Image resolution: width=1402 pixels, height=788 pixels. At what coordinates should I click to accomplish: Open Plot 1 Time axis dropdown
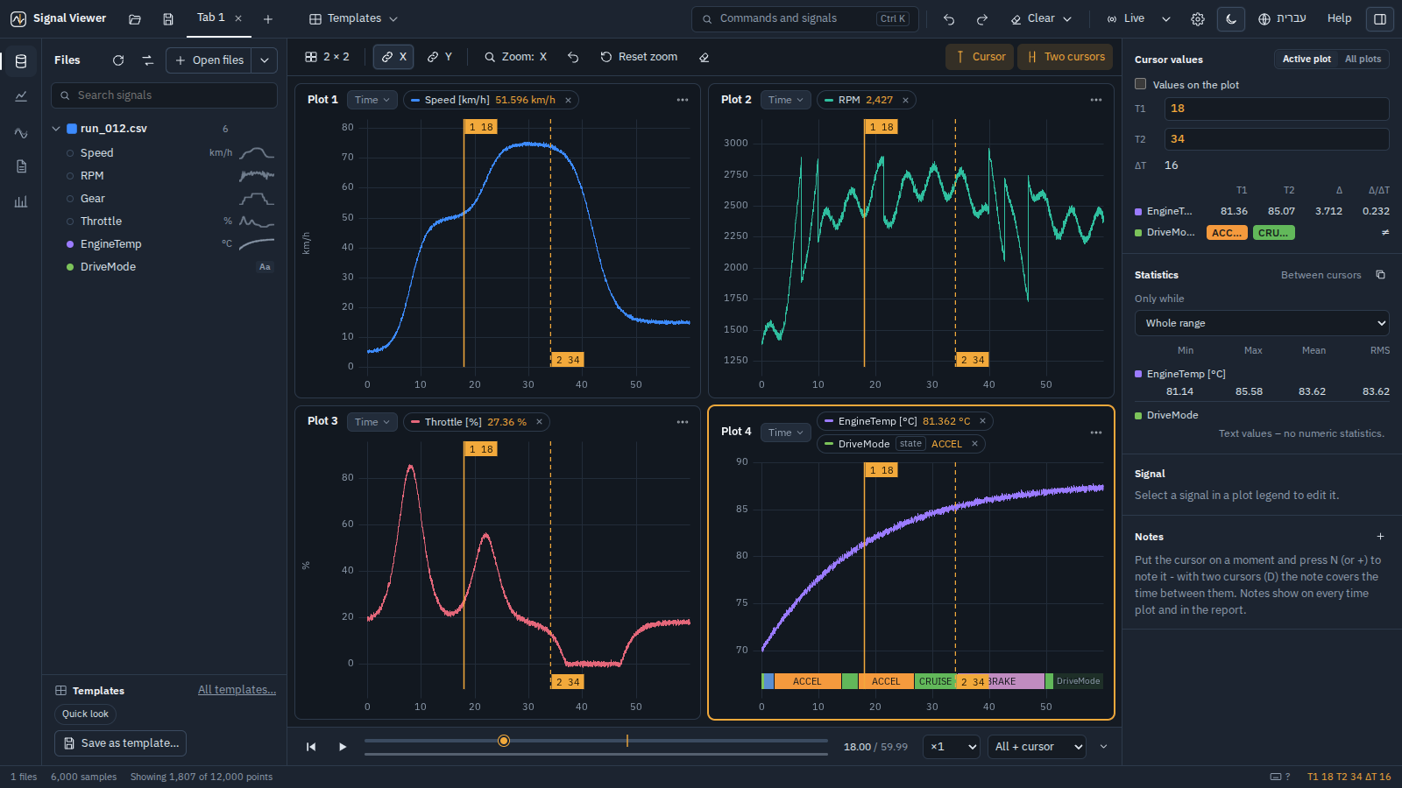pos(372,100)
